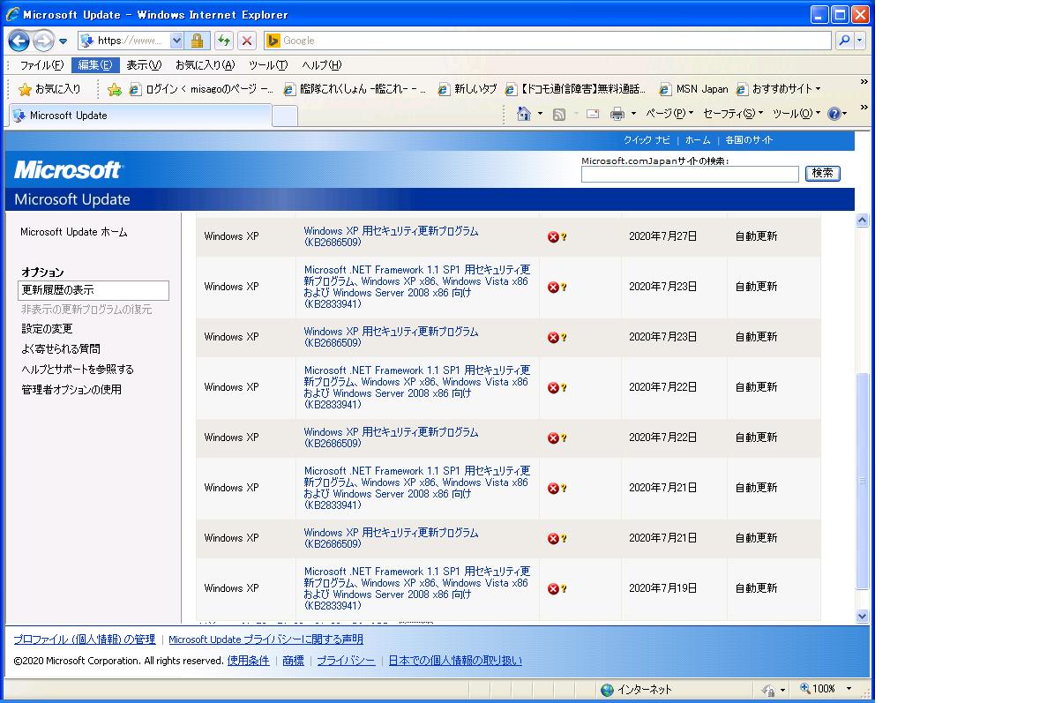Open the お気に入り(A) menu
This screenshot has width=1062, height=703.
(x=205, y=65)
